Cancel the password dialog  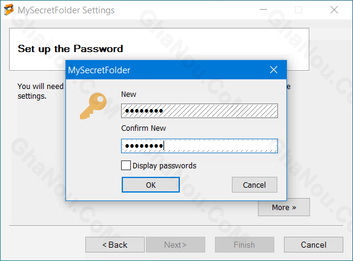254,185
